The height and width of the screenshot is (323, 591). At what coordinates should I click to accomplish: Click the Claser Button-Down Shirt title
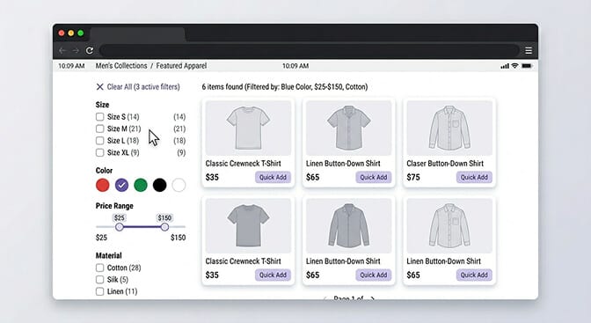(x=445, y=164)
